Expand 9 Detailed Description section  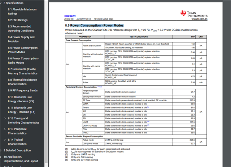click(x=1, y=150)
